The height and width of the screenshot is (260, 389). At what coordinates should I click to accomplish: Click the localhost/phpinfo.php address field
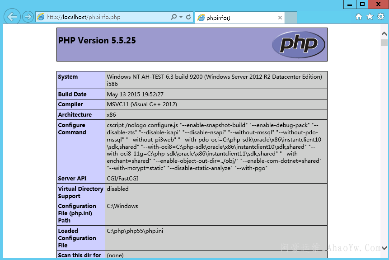click(104, 17)
